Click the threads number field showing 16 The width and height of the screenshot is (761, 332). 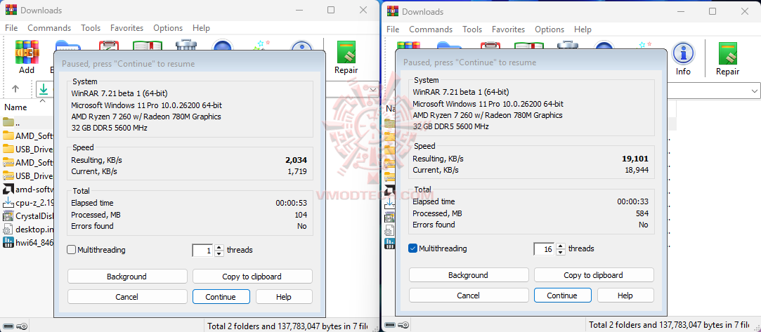tap(545, 249)
